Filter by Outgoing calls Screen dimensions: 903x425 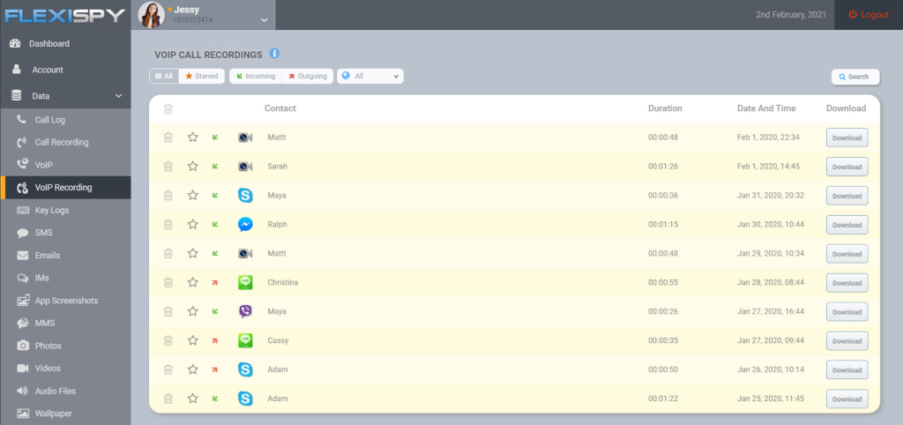click(308, 76)
